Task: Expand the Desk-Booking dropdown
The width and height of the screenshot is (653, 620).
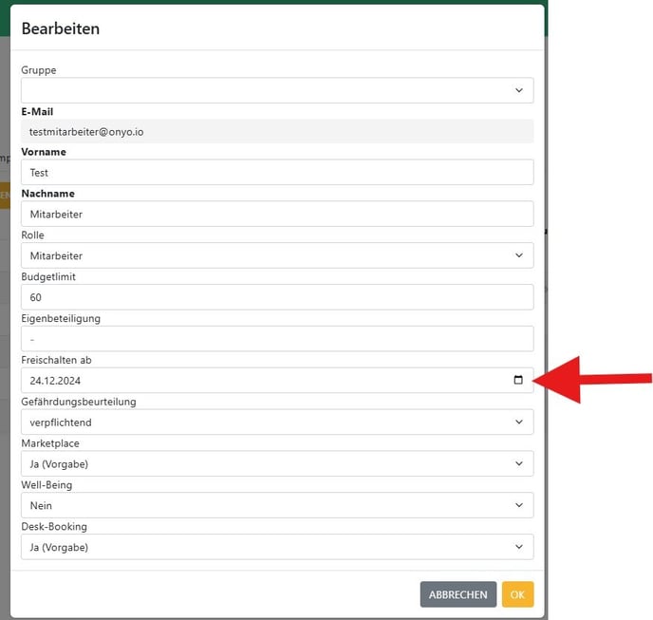Action: (x=277, y=547)
